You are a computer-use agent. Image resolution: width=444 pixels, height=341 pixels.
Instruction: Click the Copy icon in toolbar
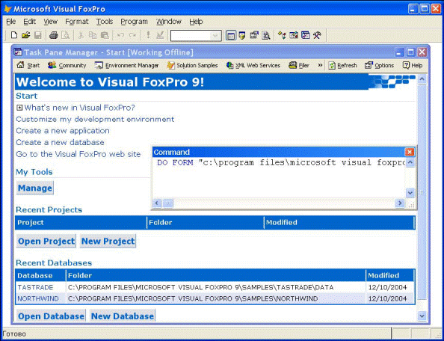click(x=93, y=35)
